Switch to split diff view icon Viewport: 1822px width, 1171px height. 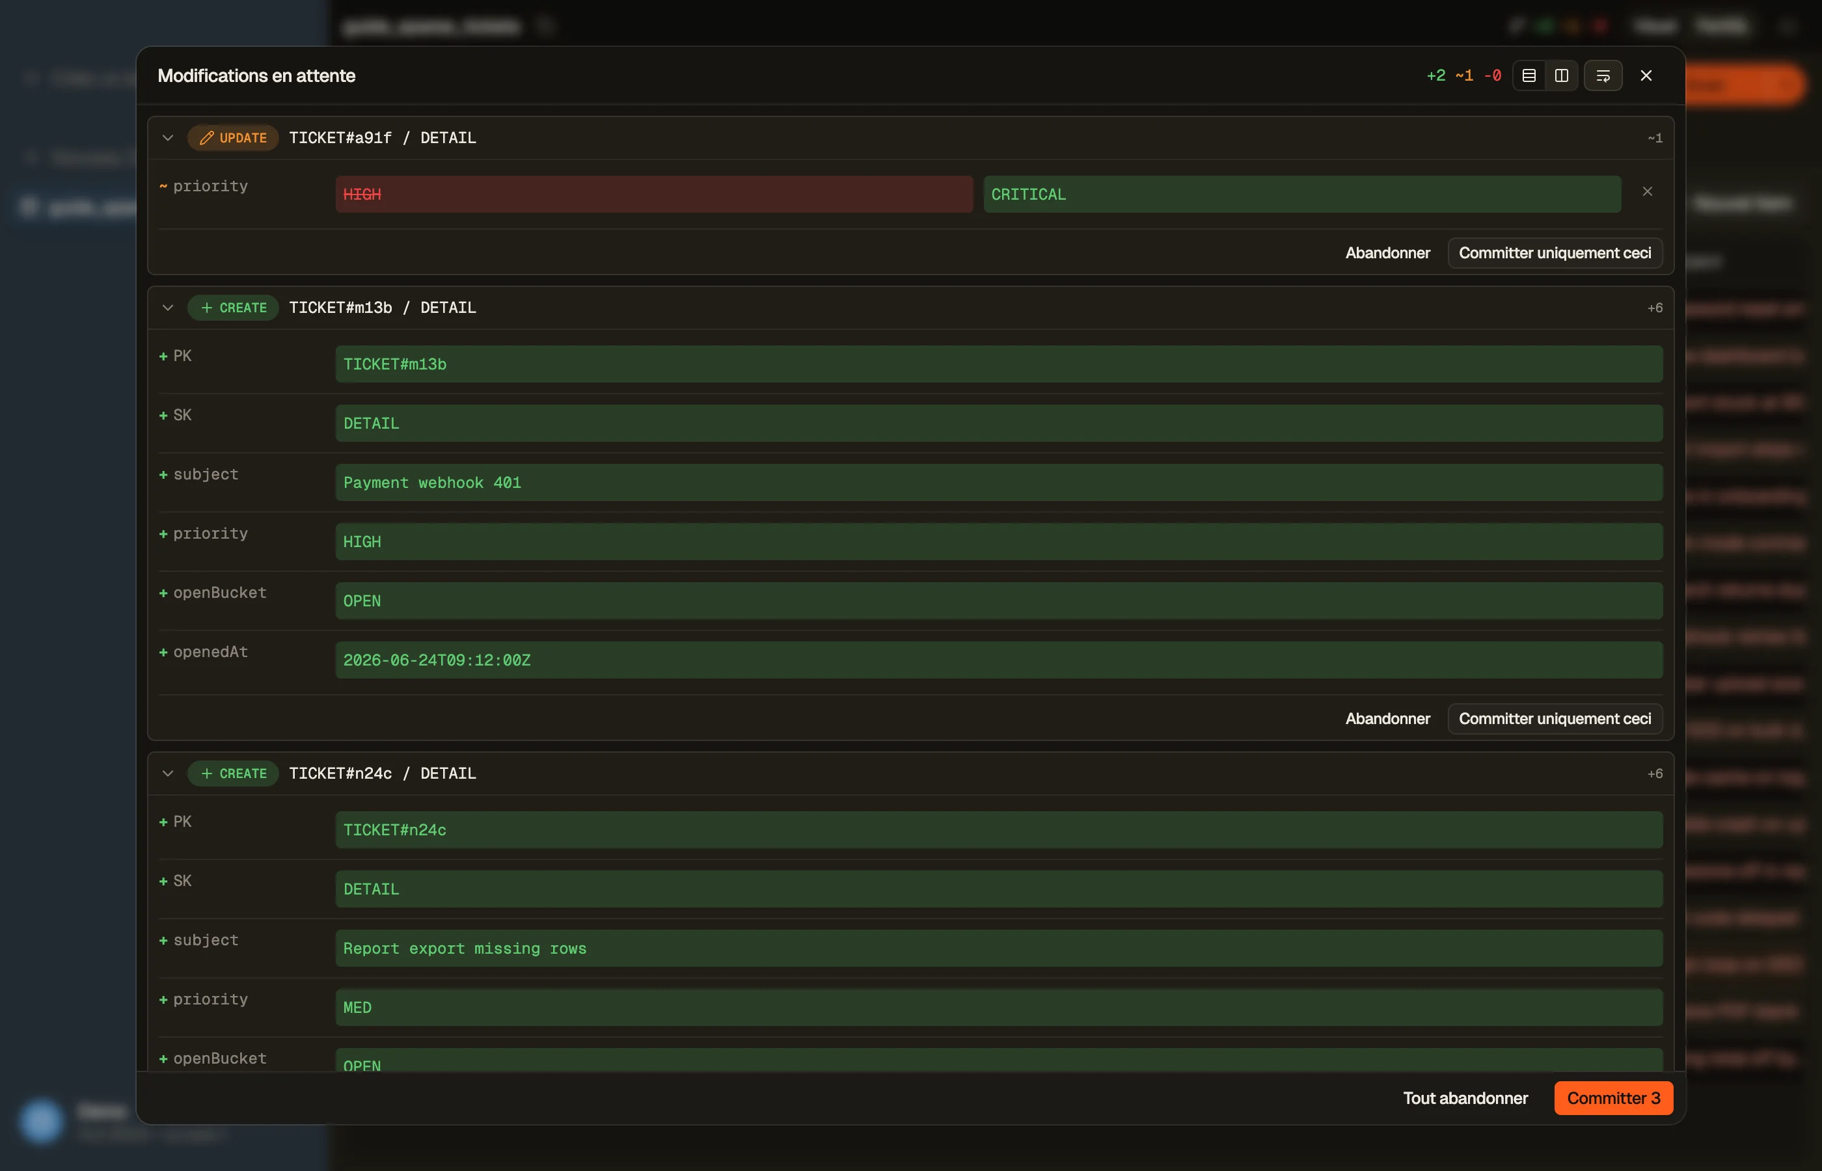tap(1561, 75)
